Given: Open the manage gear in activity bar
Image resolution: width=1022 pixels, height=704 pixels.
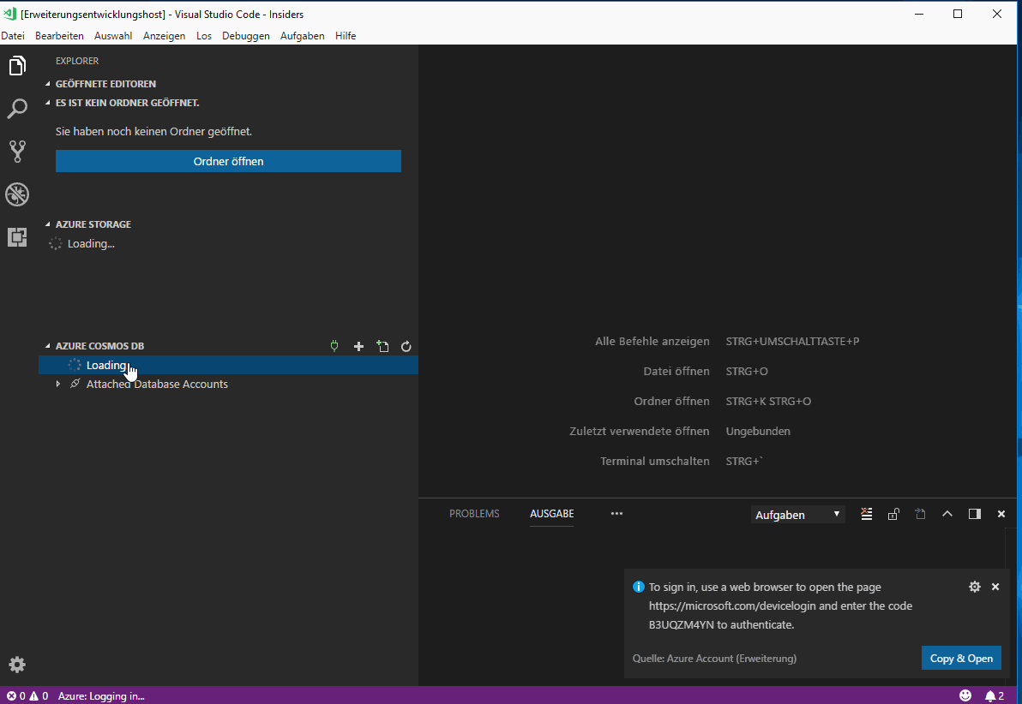Looking at the screenshot, I should coord(18,665).
